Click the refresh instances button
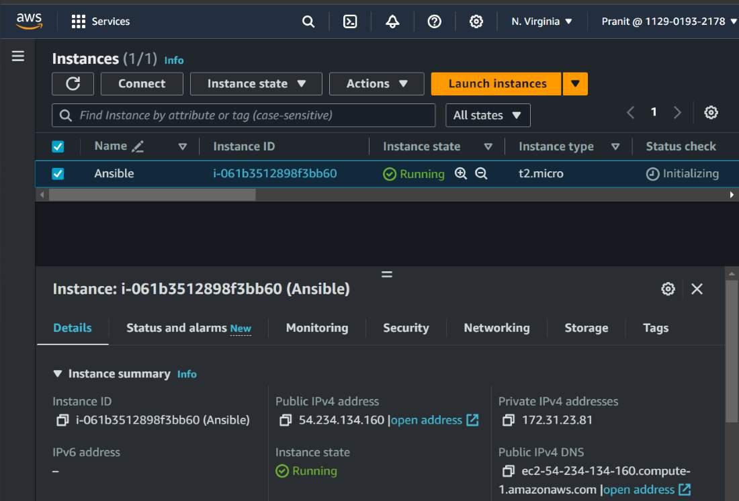This screenshot has height=501, width=739. pyautogui.click(x=73, y=84)
